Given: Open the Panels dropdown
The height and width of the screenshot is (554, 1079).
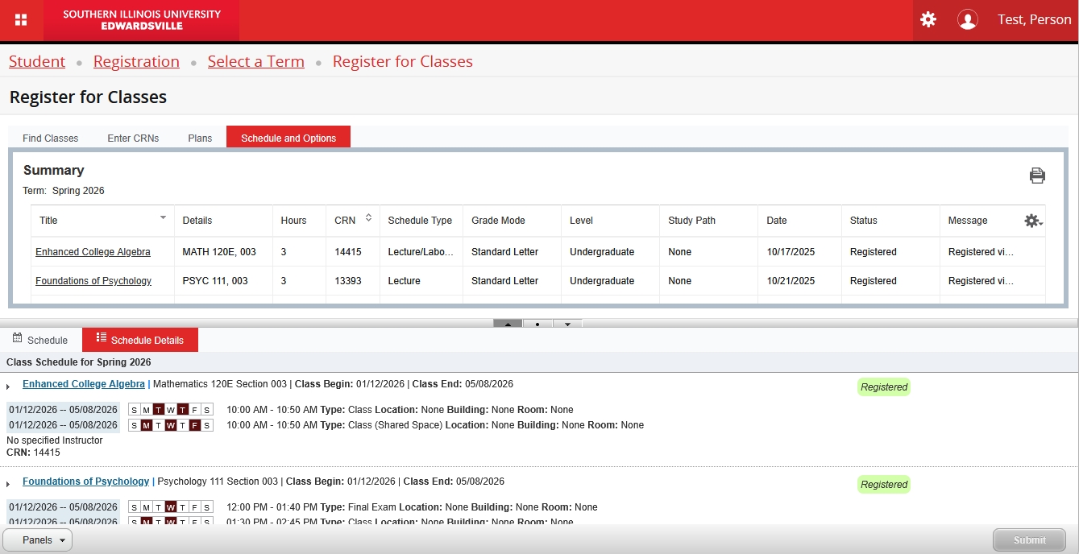Looking at the screenshot, I should [x=38, y=540].
